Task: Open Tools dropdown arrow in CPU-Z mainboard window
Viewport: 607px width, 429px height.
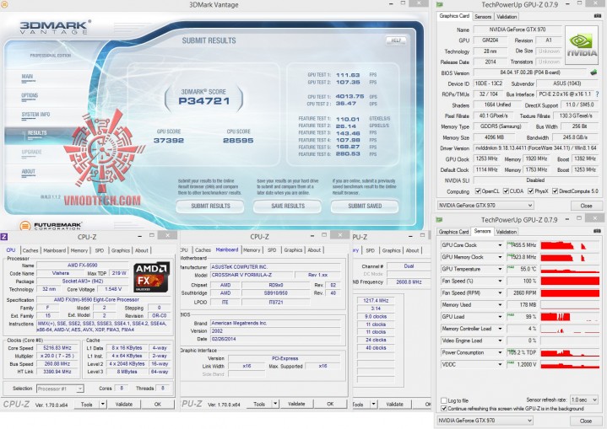Action: click(275, 404)
